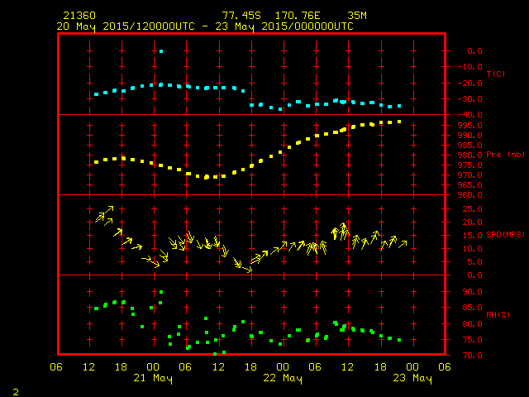This screenshot has width=529, height=397.
Task: Click the 965.0 pressure tick value
Action: click(470, 185)
